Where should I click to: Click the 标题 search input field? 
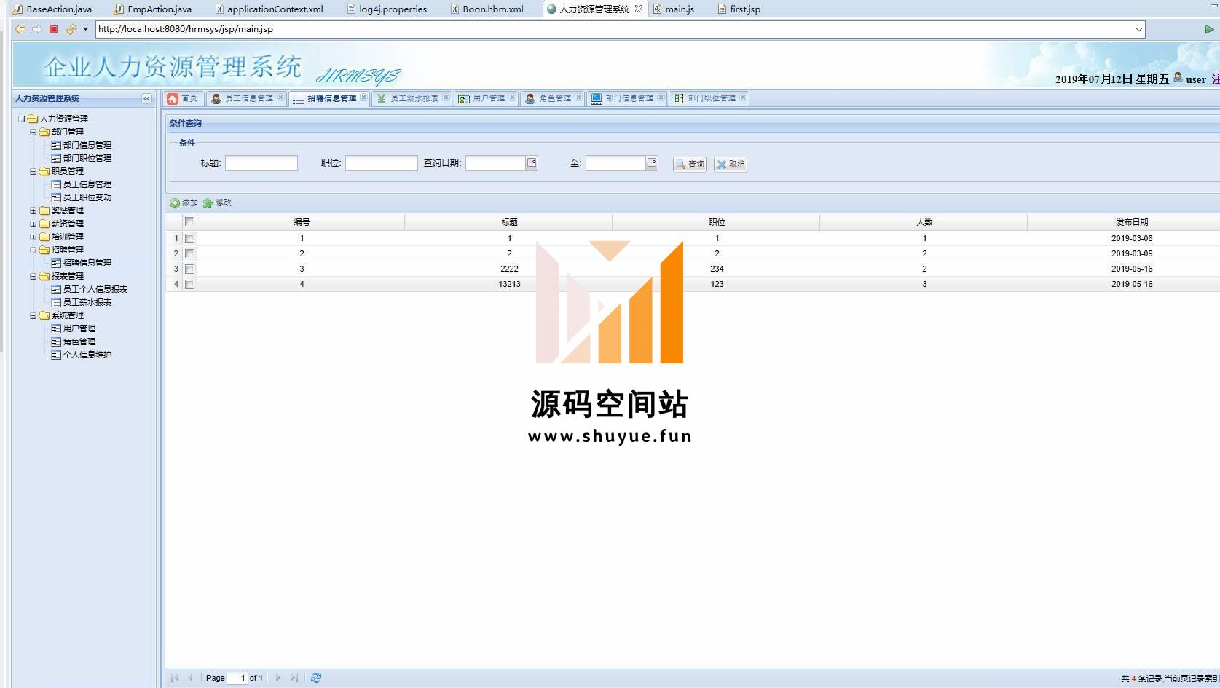261,163
